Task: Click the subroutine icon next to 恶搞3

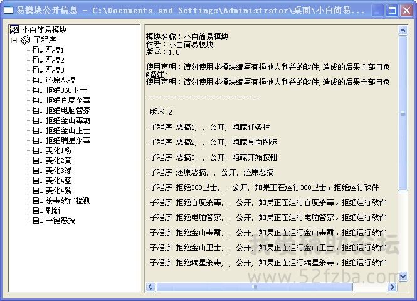Action: pyautogui.click(x=38, y=70)
